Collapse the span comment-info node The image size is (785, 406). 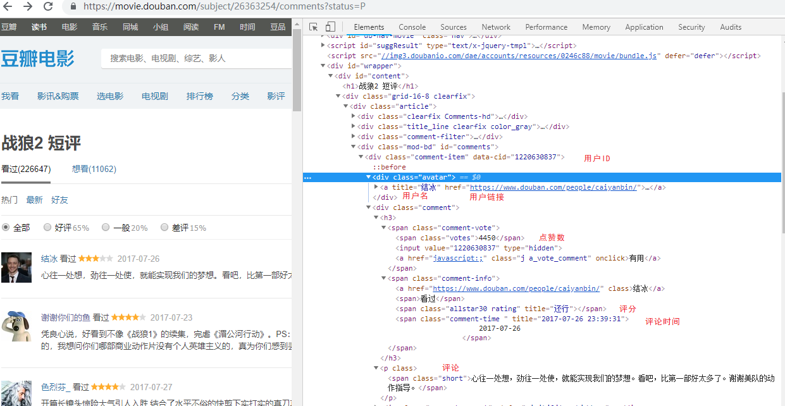[x=384, y=278]
